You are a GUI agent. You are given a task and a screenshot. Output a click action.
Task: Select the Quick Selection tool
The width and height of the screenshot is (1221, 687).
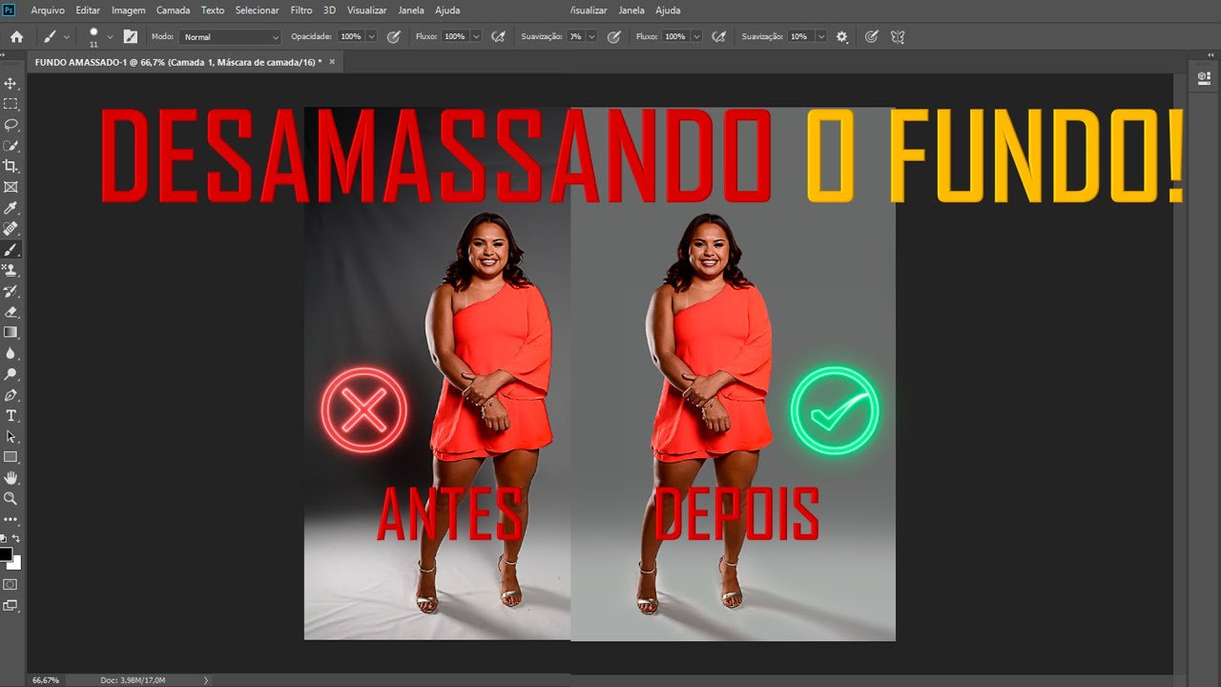click(10, 146)
